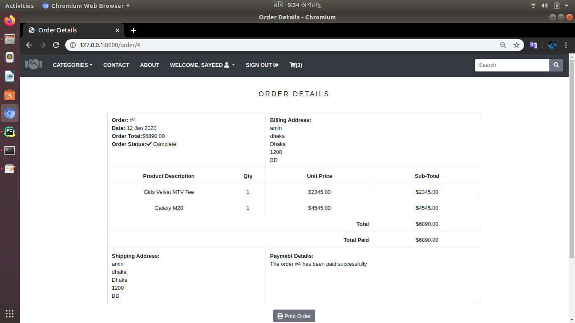Click the Qty column header

click(x=248, y=176)
